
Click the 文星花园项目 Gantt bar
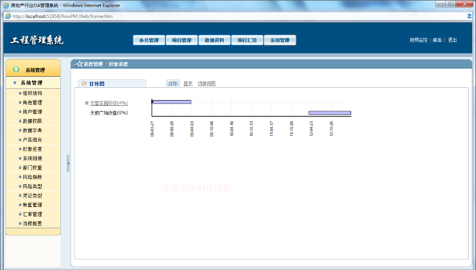[171, 102]
